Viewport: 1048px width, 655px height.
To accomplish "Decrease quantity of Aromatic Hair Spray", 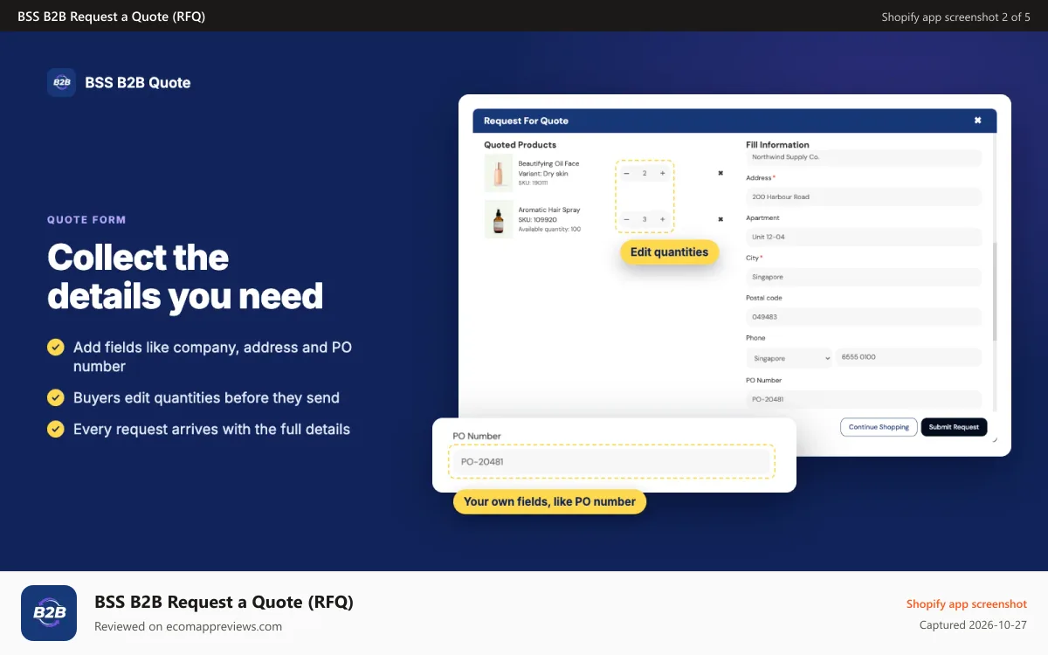I will (x=626, y=219).
